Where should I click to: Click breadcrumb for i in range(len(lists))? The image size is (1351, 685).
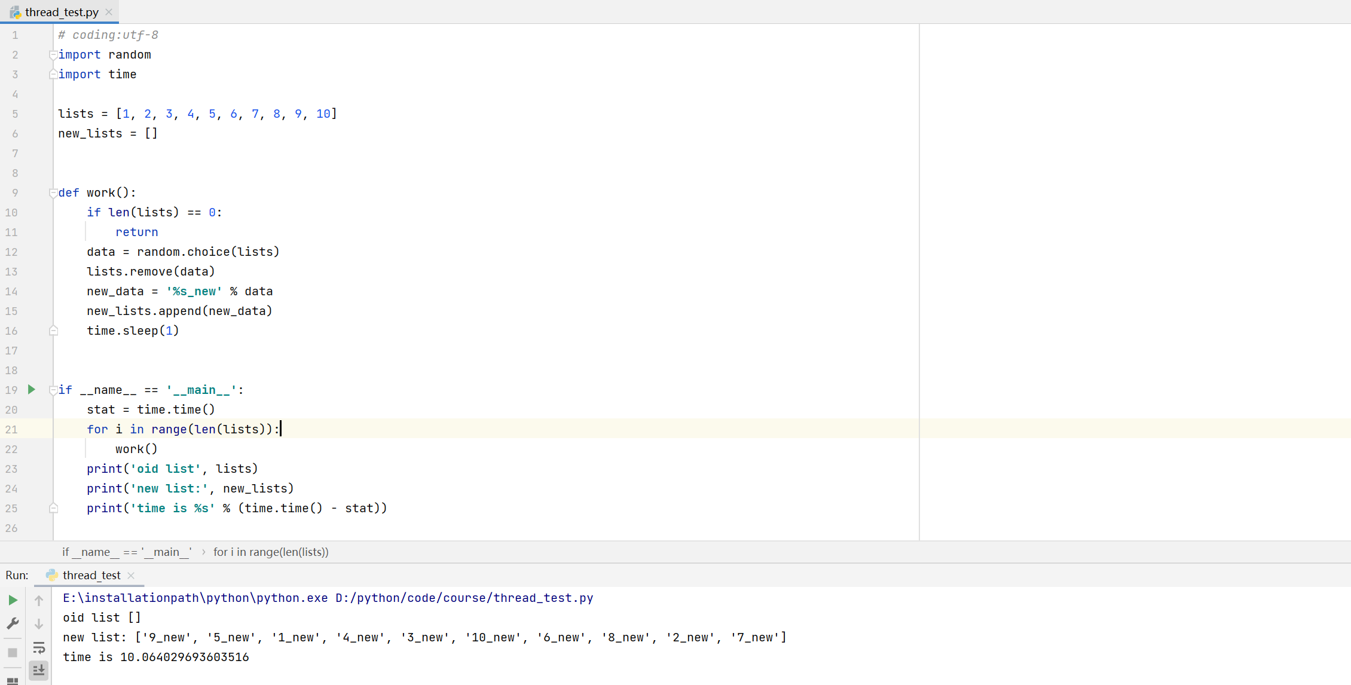[x=271, y=552]
